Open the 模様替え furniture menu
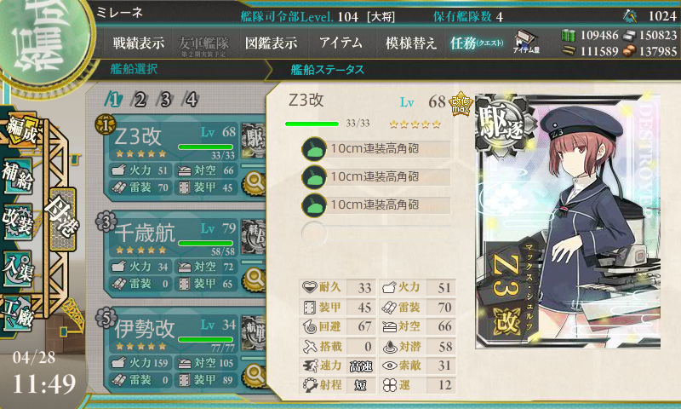Image resolution: width=681 pixels, height=409 pixels. (x=411, y=43)
